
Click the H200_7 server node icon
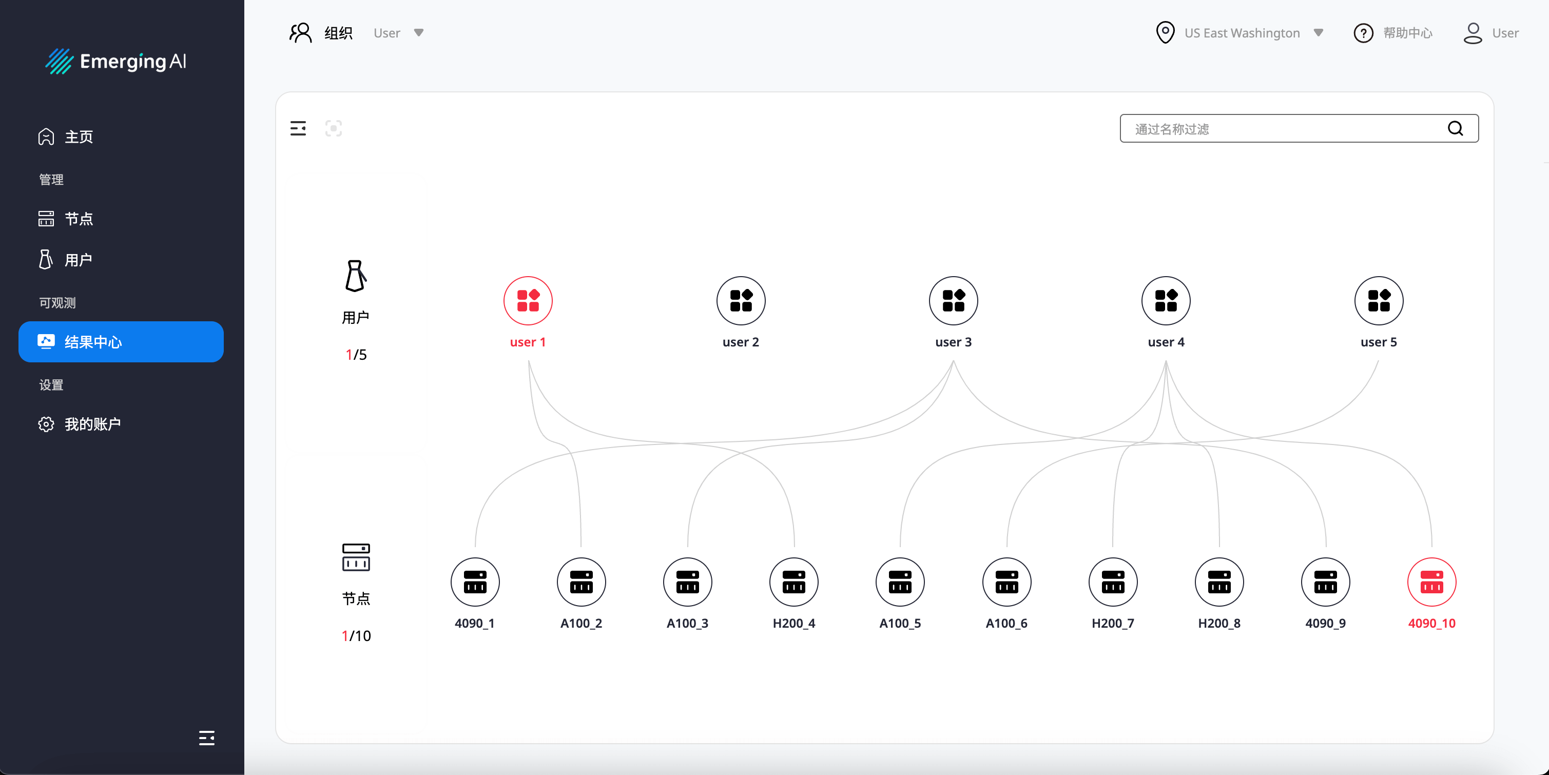coord(1112,582)
